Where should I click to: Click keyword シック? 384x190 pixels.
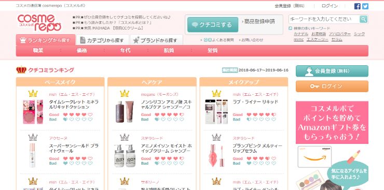[x=359, y=34]
